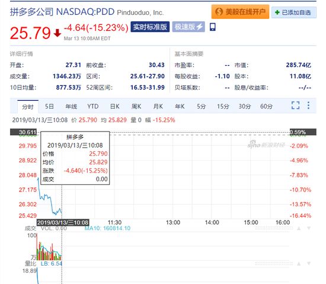Viewport: 326px width, 284px height.
Task: Select the 年K chart tab
Action: pyautogui.click(x=180, y=107)
